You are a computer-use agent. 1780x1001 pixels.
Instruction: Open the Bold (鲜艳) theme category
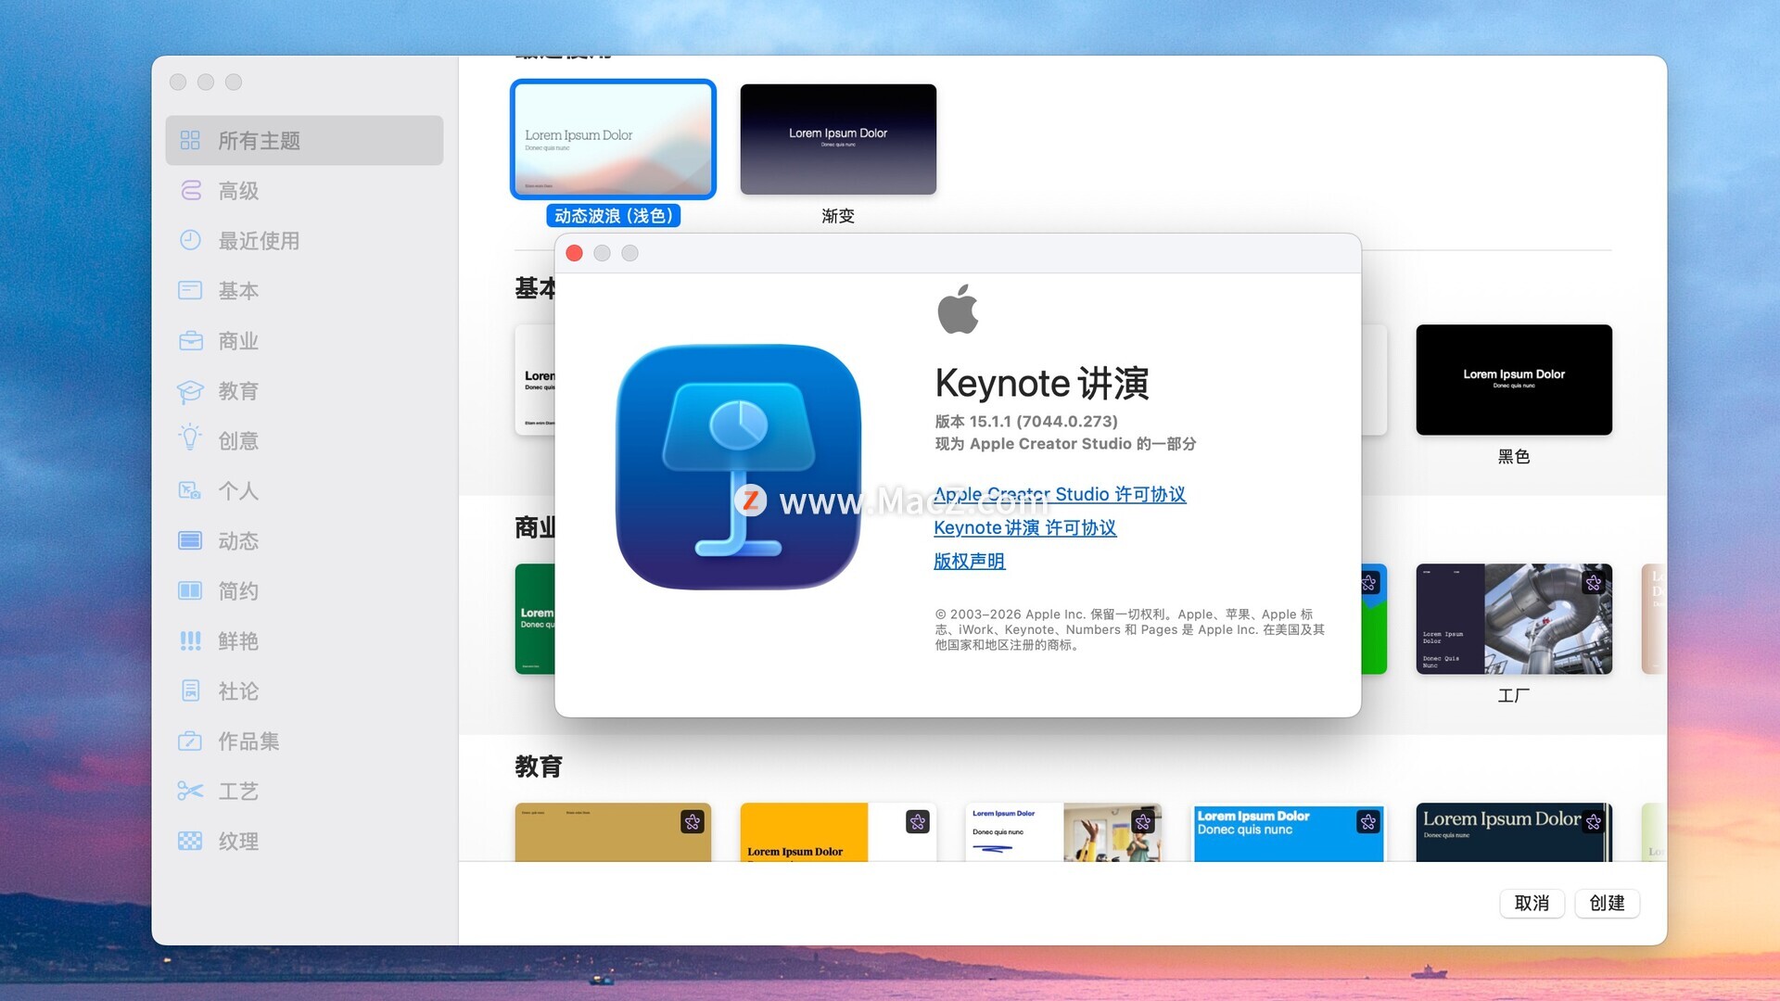coord(237,640)
